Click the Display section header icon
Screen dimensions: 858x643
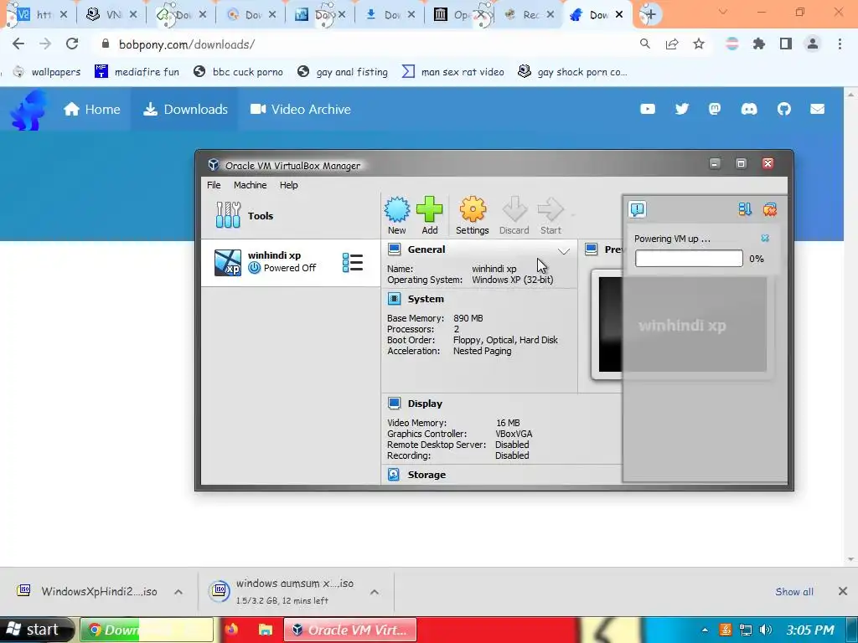point(394,404)
